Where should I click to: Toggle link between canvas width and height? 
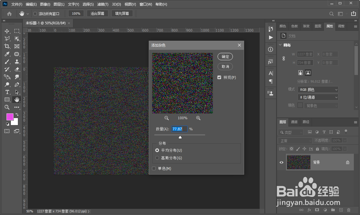pos(284,59)
